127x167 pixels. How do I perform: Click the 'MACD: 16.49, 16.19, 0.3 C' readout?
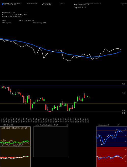click(12, 17)
